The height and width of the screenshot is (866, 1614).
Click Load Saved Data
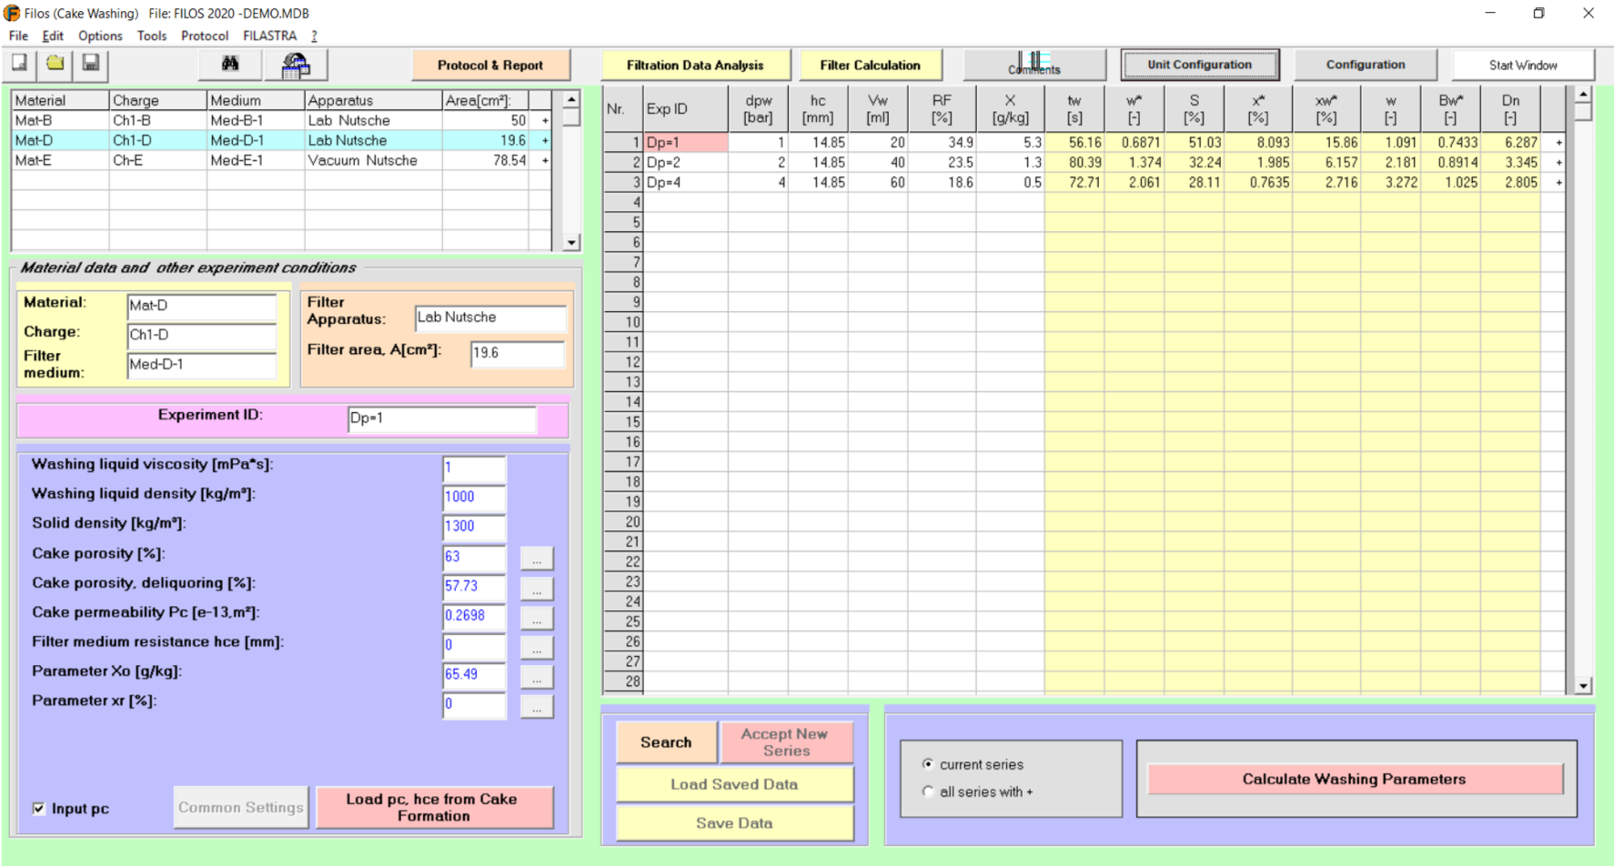click(734, 784)
